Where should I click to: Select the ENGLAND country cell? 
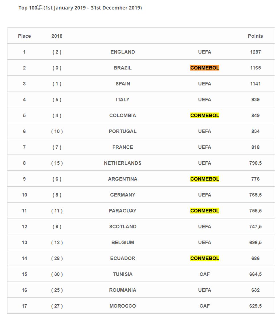pos(123,52)
